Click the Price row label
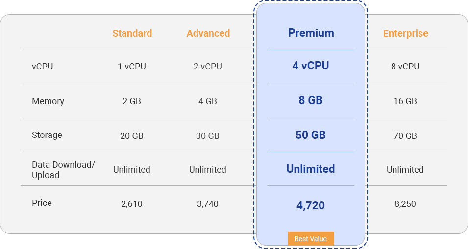Screen dimensions: 468x249 click(x=42, y=203)
